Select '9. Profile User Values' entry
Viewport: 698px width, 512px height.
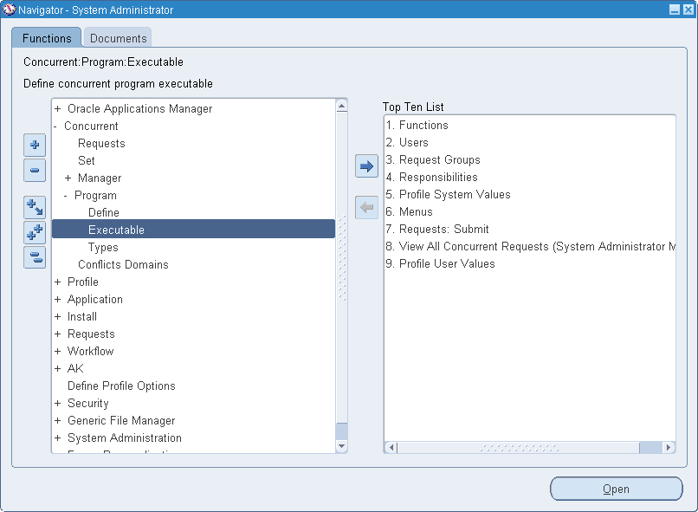440,264
